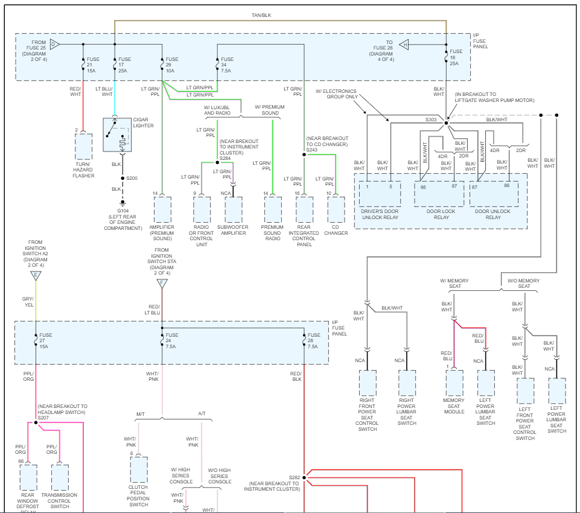Click the H connector arrow to Fuse 26
The height and width of the screenshot is (513, 580).
tap(404, 45)
